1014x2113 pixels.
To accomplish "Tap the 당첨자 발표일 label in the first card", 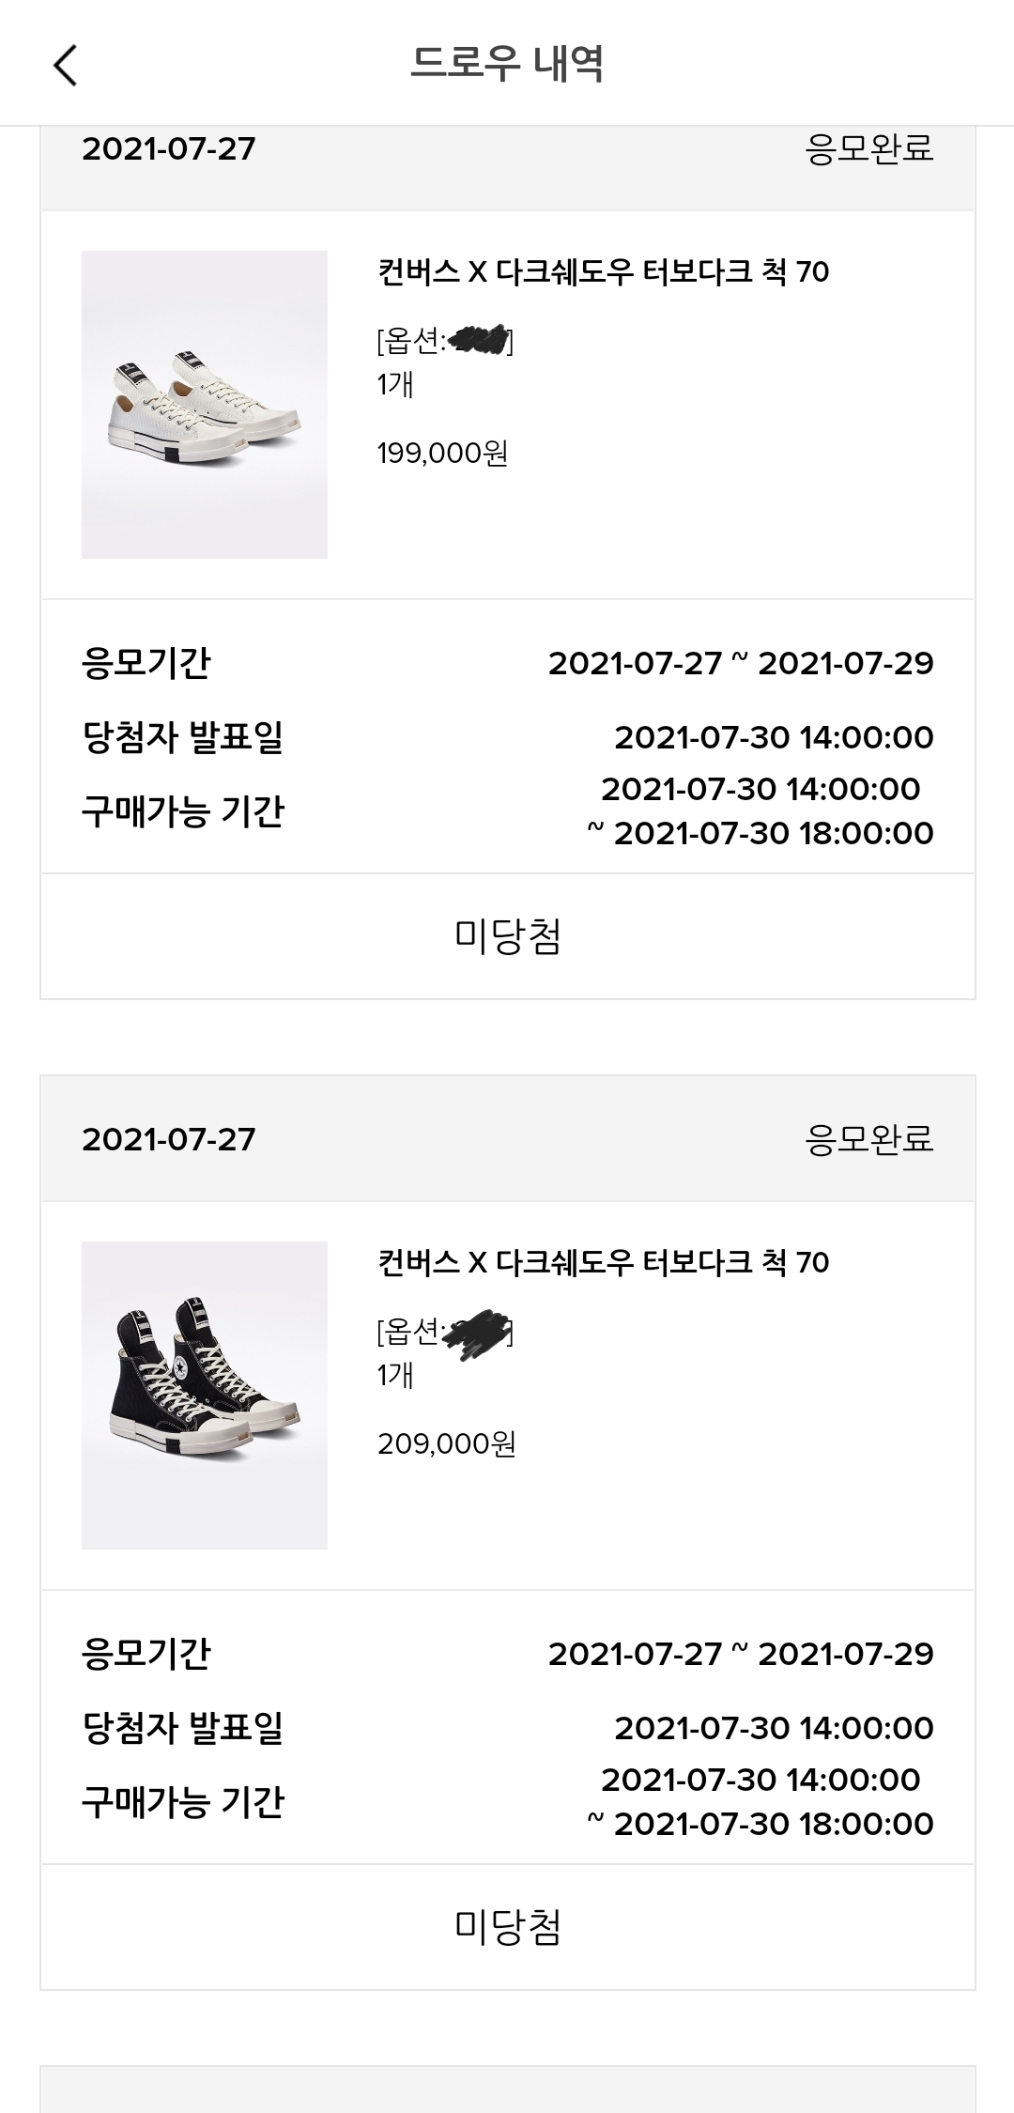I will pos(183,737).
